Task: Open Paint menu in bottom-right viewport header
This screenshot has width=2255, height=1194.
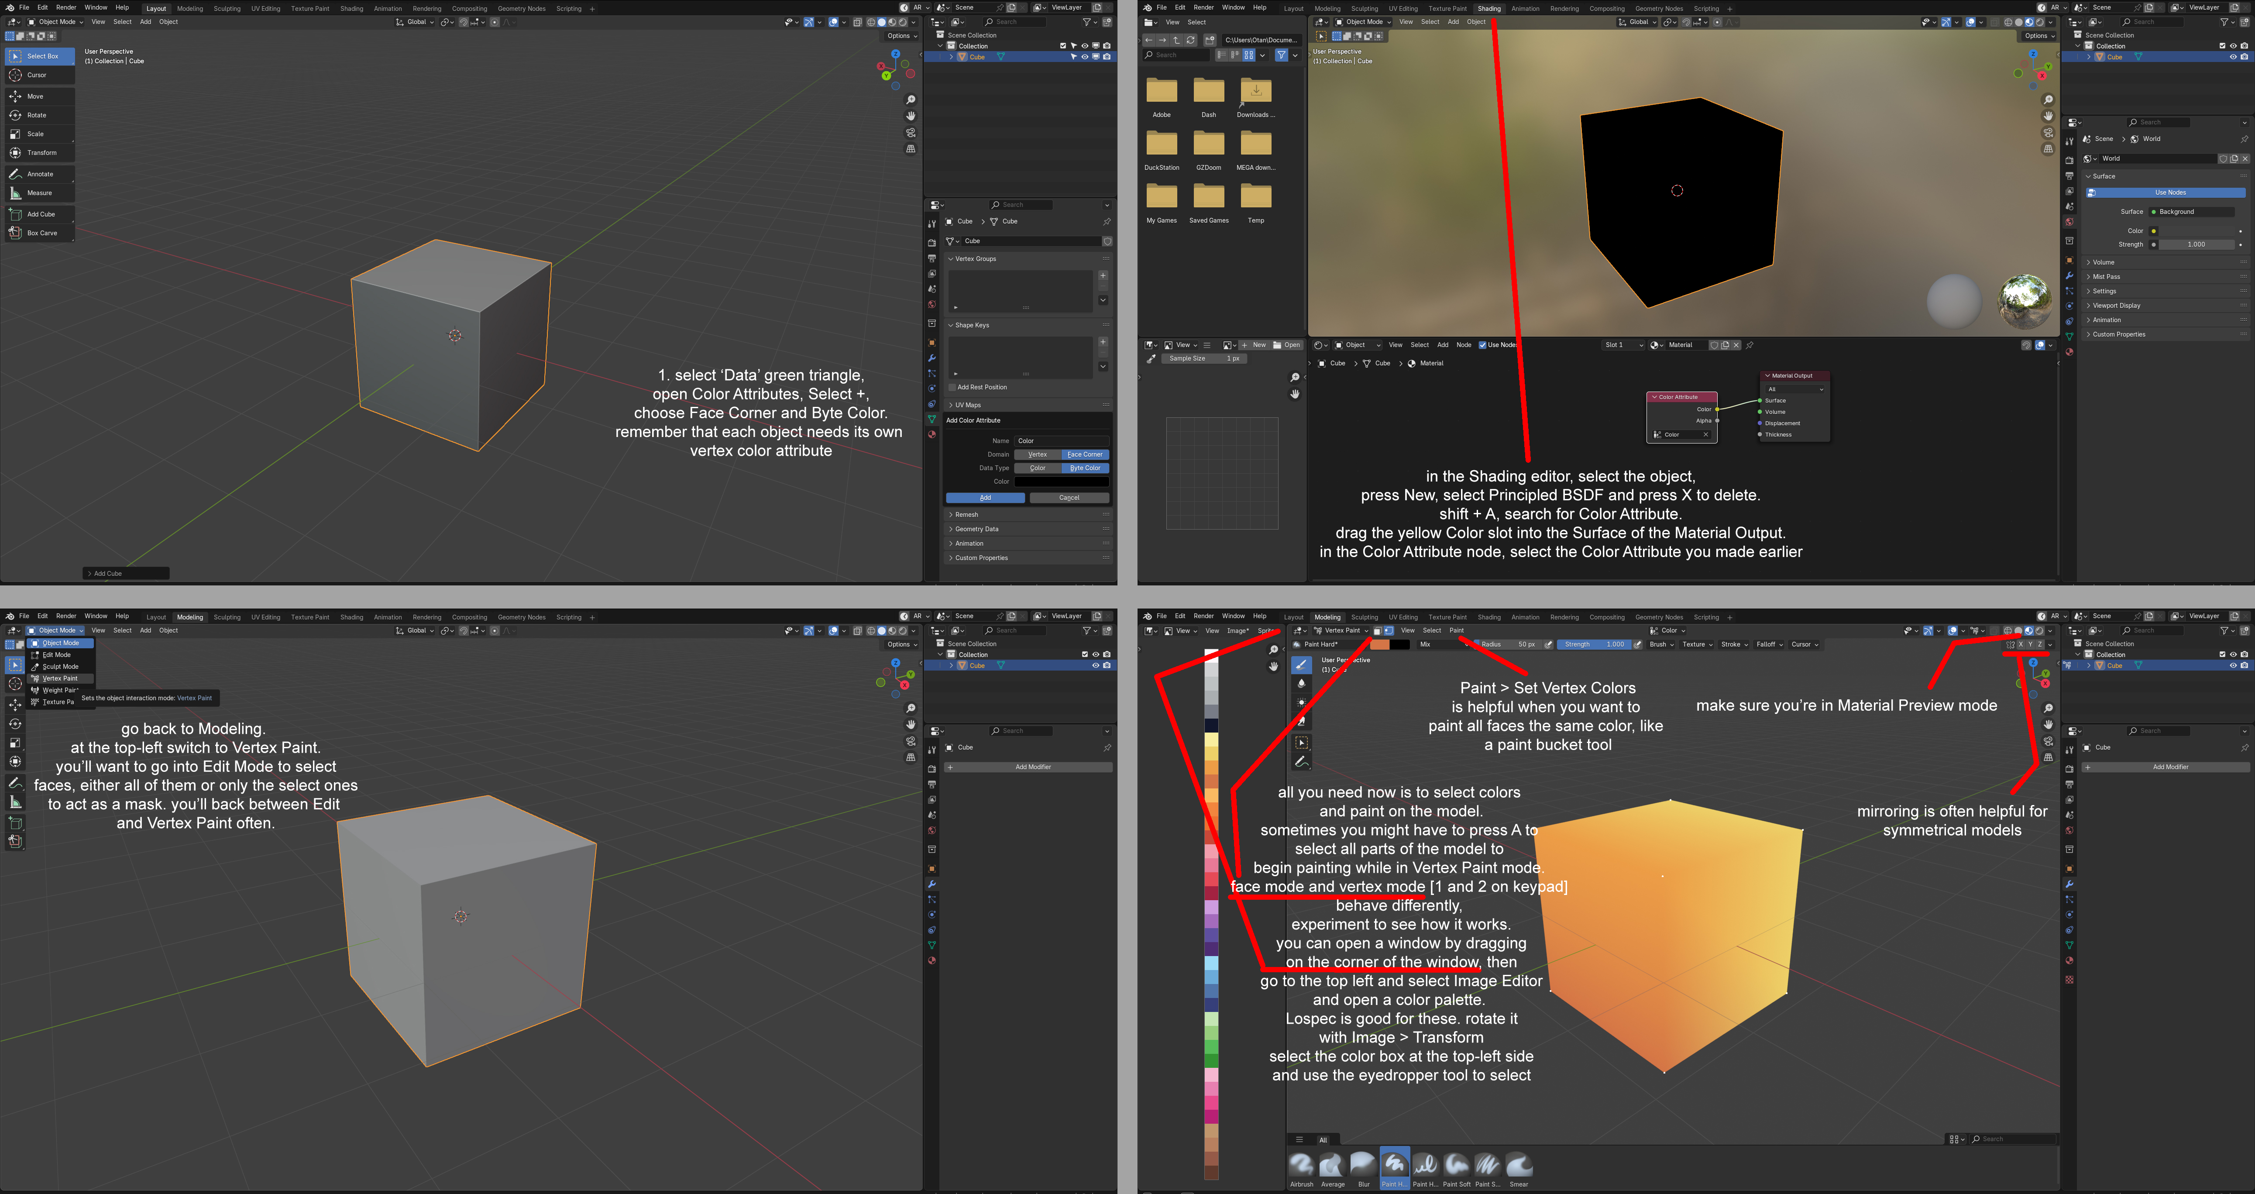Action: (1457, 630)
